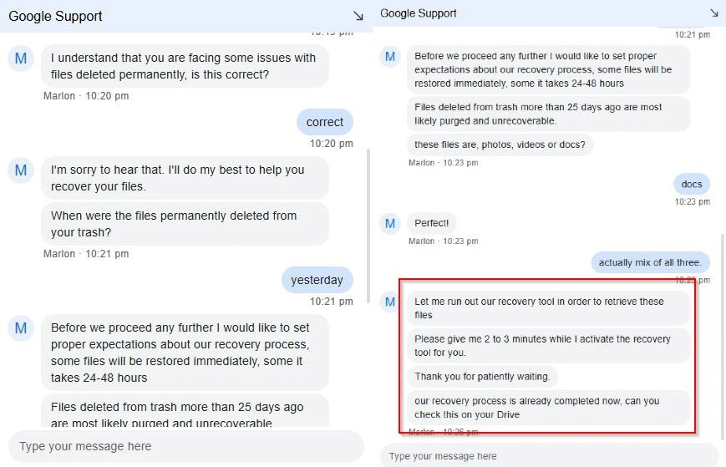This screenshot has height=467, width=726.
Task: Click the right chat panel scrollbar
Action: (723, 336)
